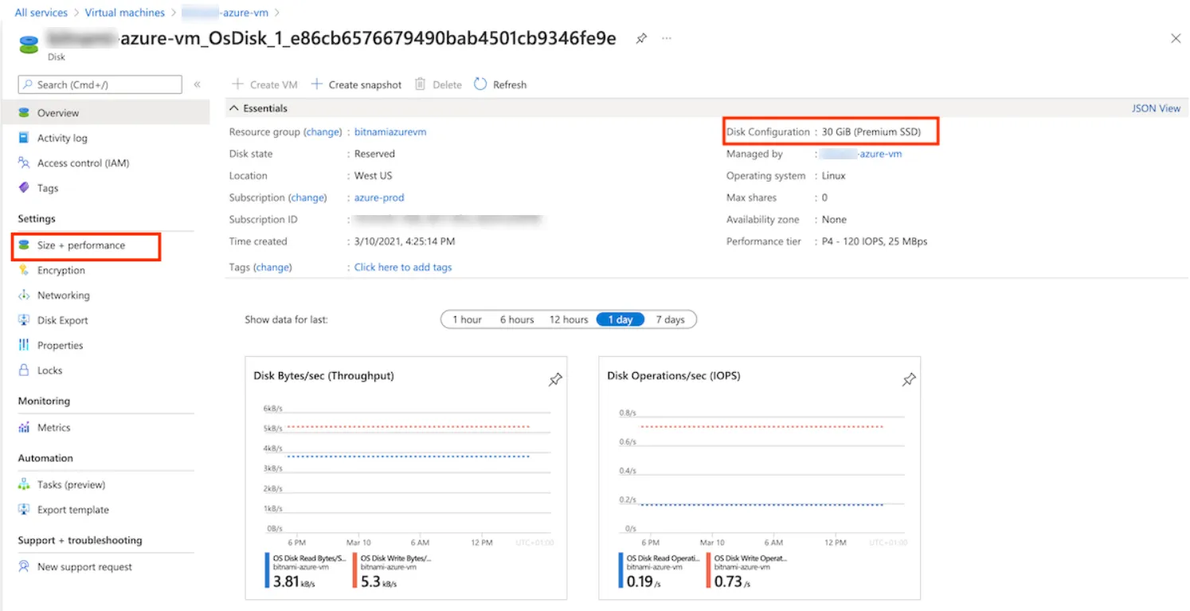Click the Overview disk icon in sidebar

click(x=24, y=113)
